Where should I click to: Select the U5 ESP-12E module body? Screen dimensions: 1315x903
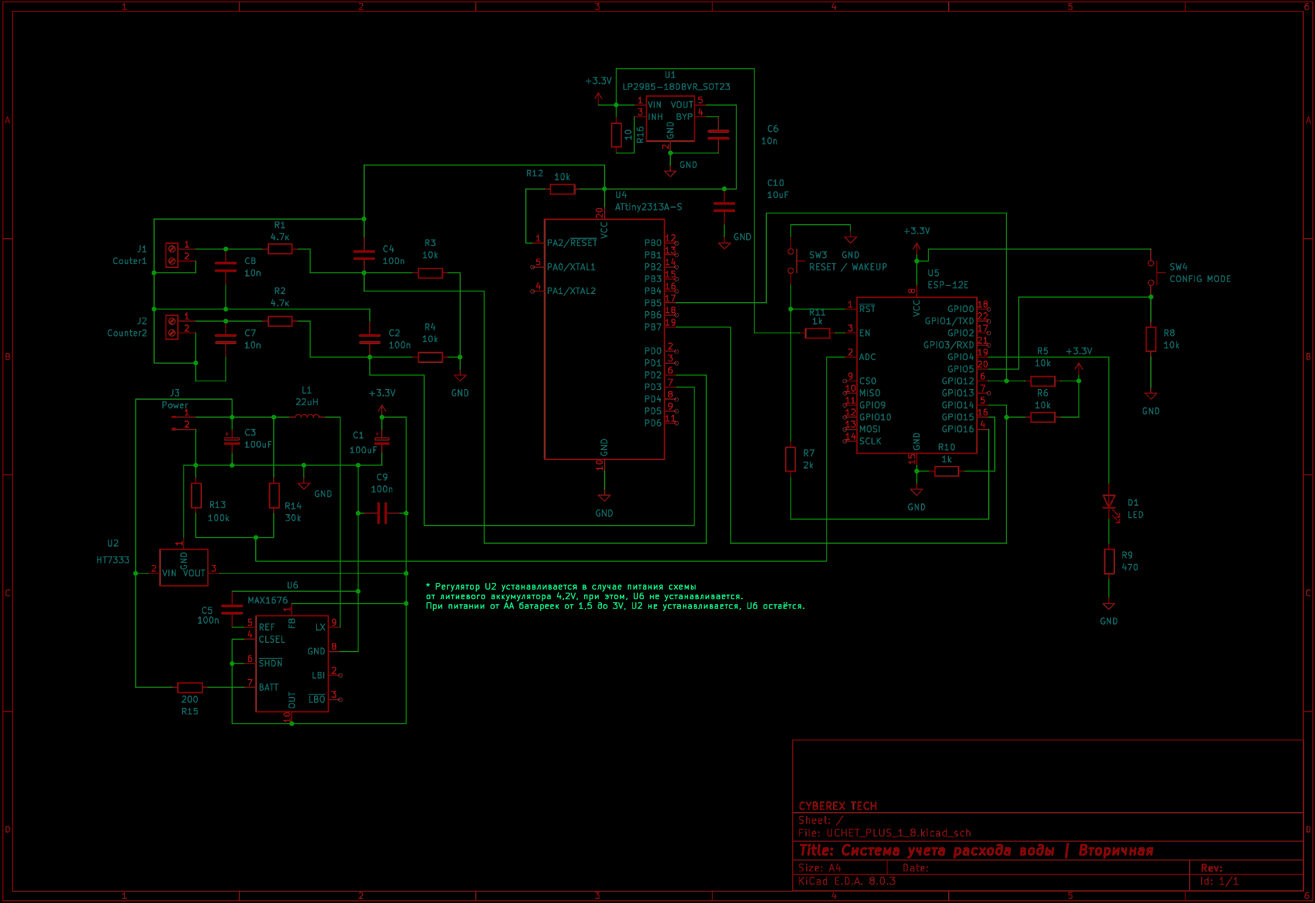[917, 375]
